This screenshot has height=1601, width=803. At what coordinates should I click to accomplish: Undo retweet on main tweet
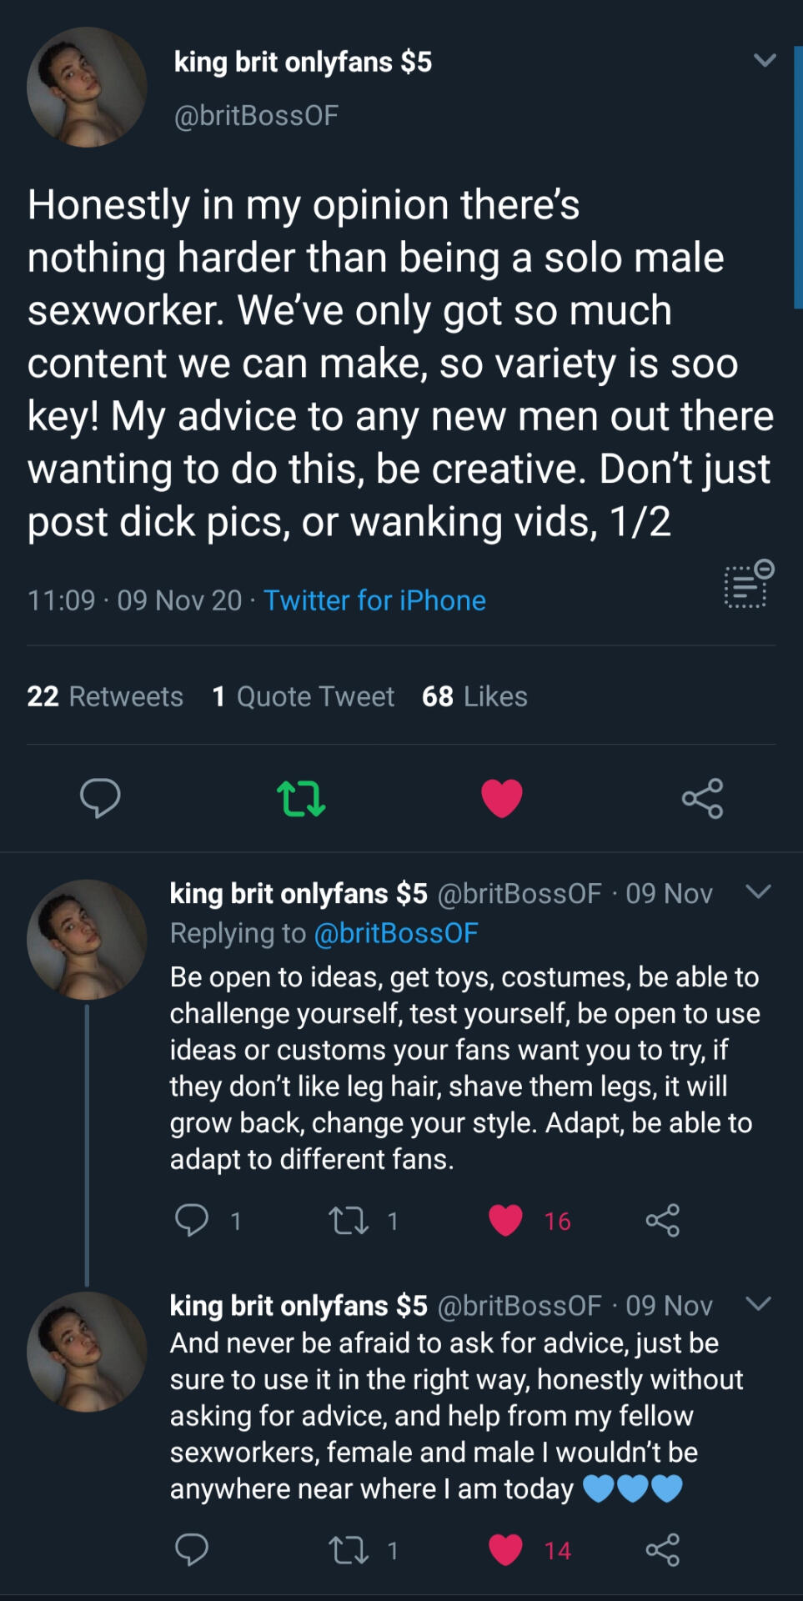(x=300, y=798)
